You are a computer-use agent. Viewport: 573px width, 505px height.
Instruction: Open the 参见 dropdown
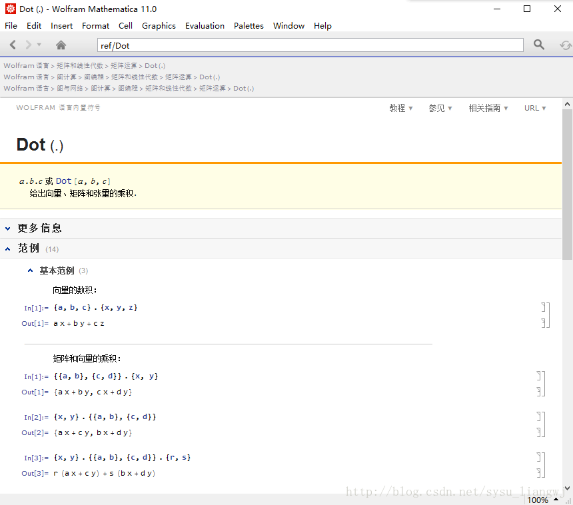pyautogui.click(x=440, y=108)
